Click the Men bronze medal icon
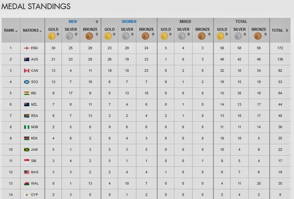This screenshot has height=199, width=294. click(x=89, y=36)
